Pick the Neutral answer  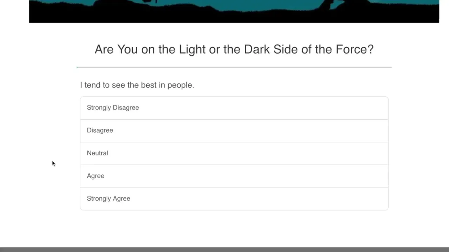point(234,153)
